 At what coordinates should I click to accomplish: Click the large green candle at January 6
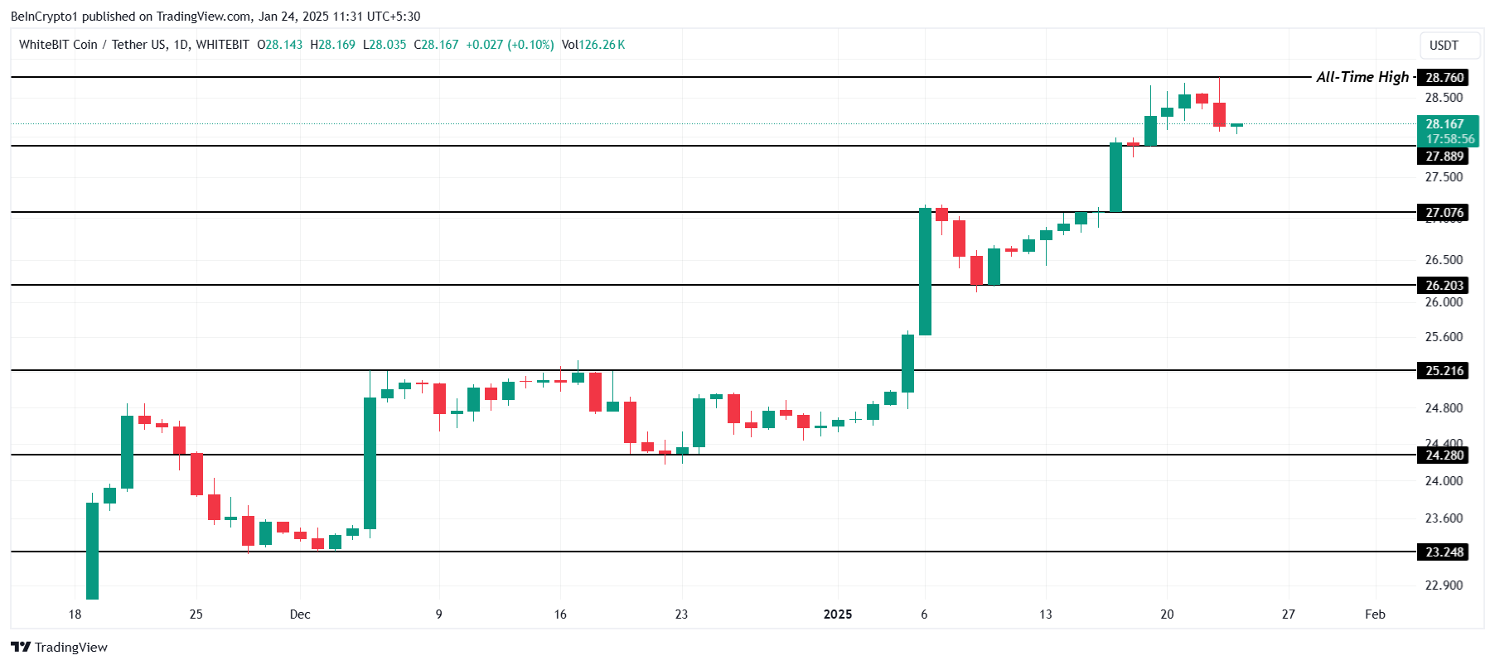coord(925,272)
